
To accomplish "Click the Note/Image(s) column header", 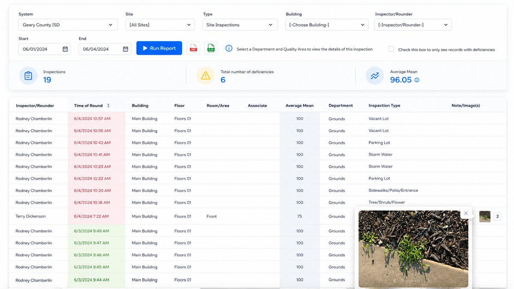I will [x=466, y=105].
